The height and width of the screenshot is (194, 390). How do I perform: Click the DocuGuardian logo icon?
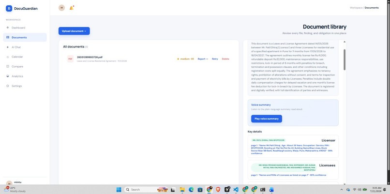9,8
